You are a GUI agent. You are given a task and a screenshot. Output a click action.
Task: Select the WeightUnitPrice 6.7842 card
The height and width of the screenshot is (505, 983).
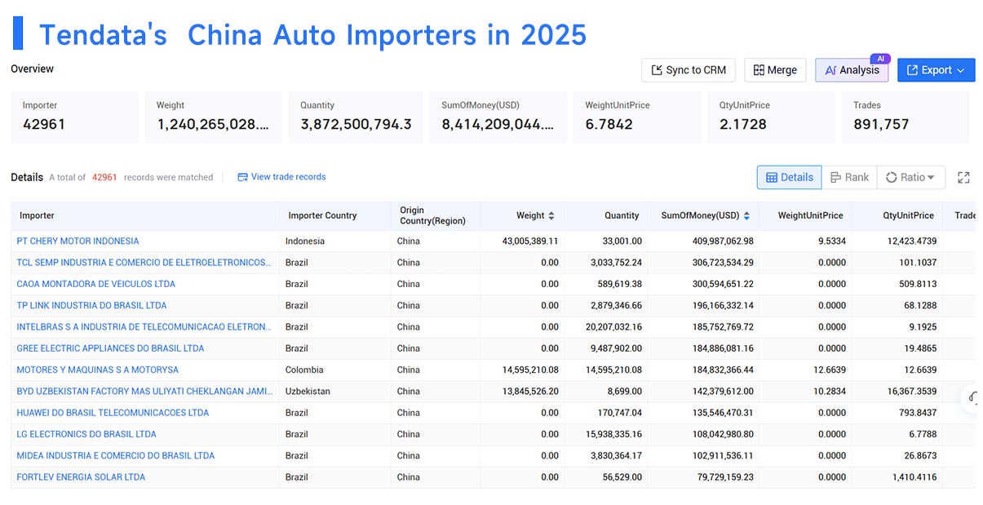tap(637, 117)
